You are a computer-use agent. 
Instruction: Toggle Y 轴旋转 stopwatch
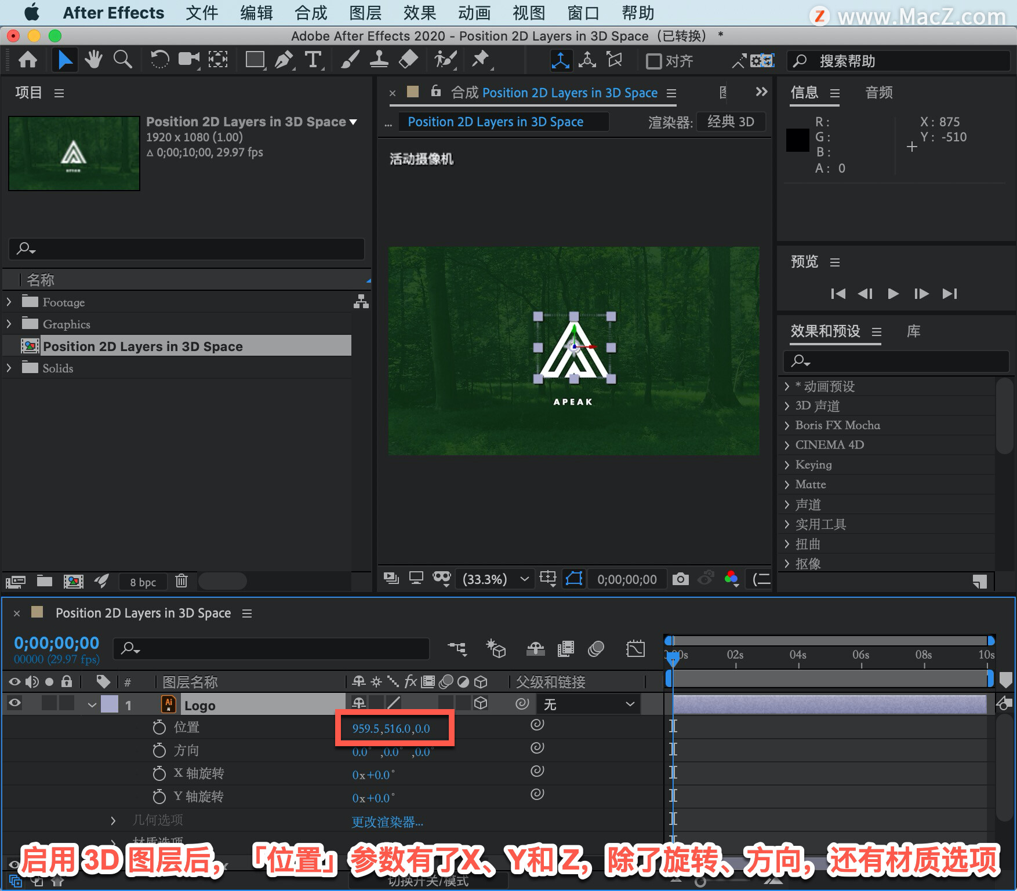(159, 797)
